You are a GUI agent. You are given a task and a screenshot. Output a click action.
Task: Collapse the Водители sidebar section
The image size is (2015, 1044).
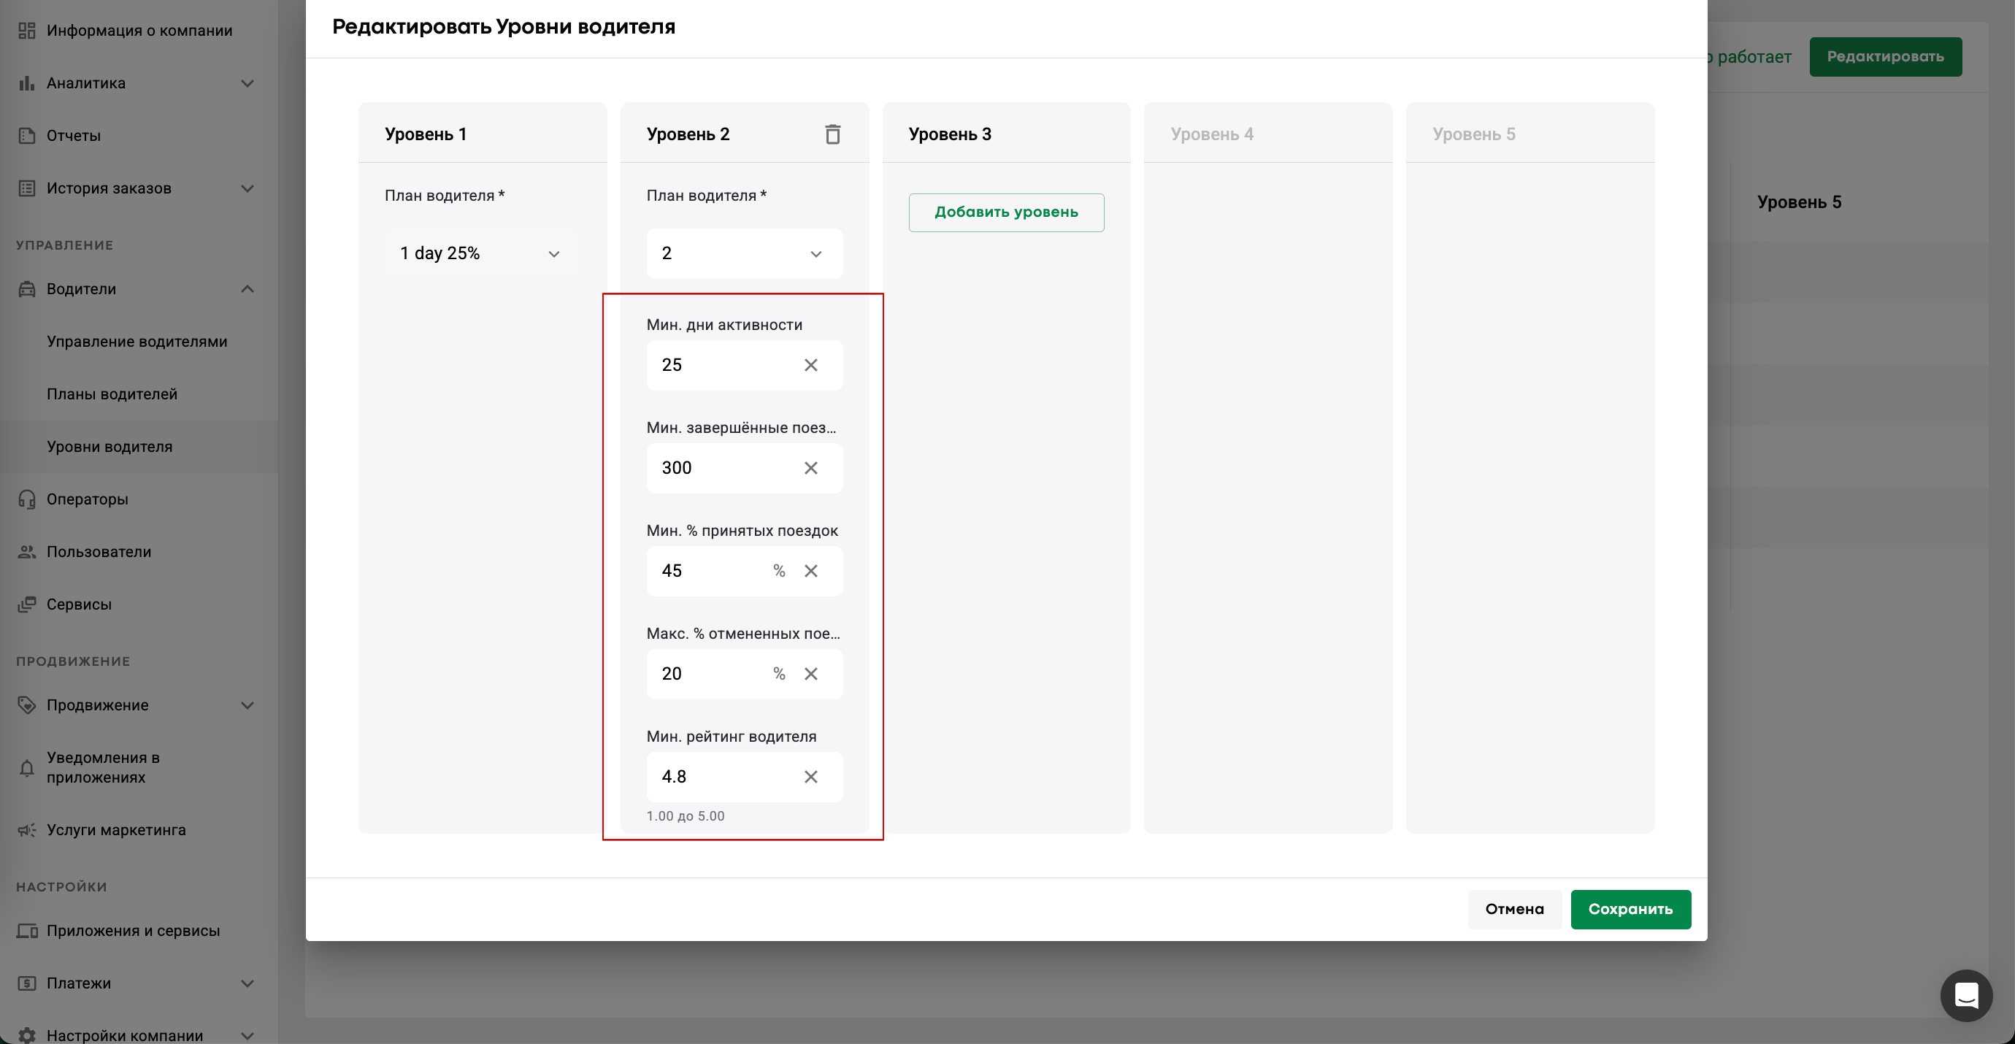point(247,289)
